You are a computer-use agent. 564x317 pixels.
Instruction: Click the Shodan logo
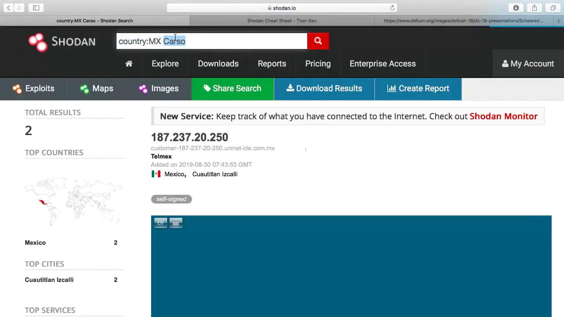point(62,42)
